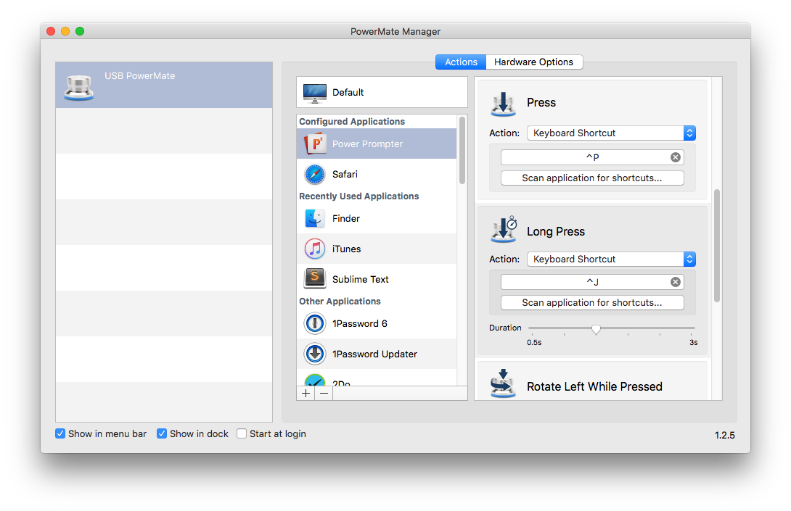Click the actions panel scrollbar

[717, 246]
